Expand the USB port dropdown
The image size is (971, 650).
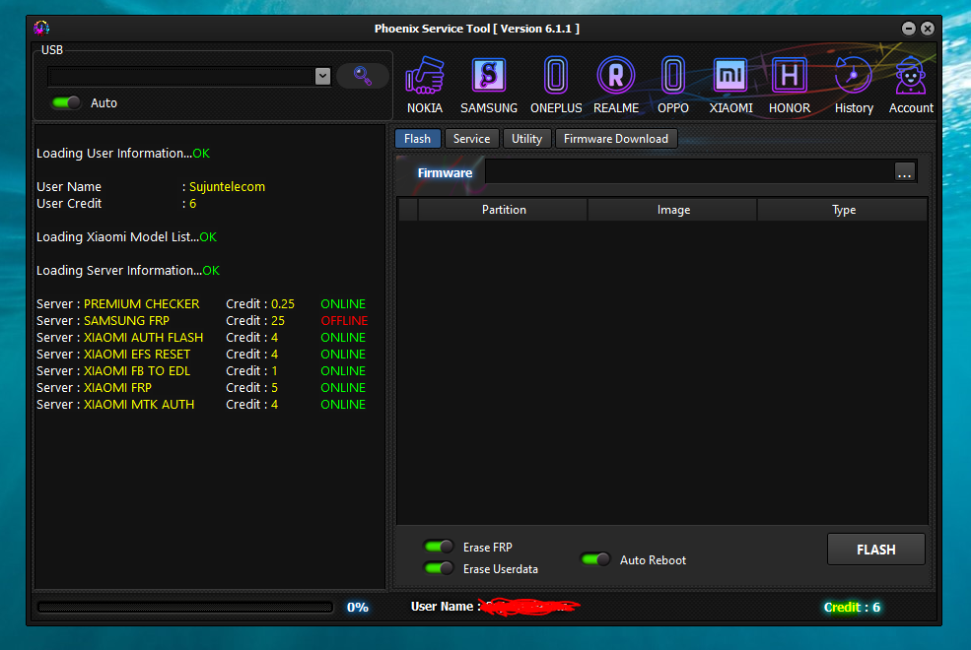[322, 76]
